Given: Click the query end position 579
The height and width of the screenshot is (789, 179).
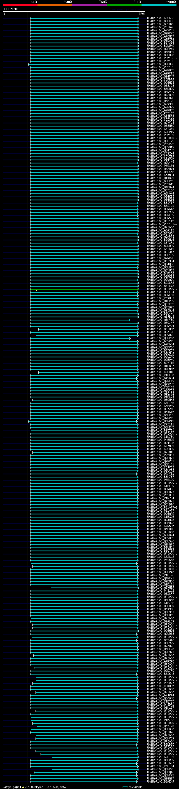Looking at the screenshot, I should (x=141, y=14).
